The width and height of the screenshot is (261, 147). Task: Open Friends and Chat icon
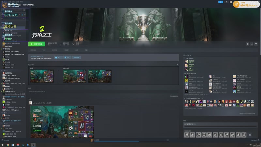coord(258,140)
